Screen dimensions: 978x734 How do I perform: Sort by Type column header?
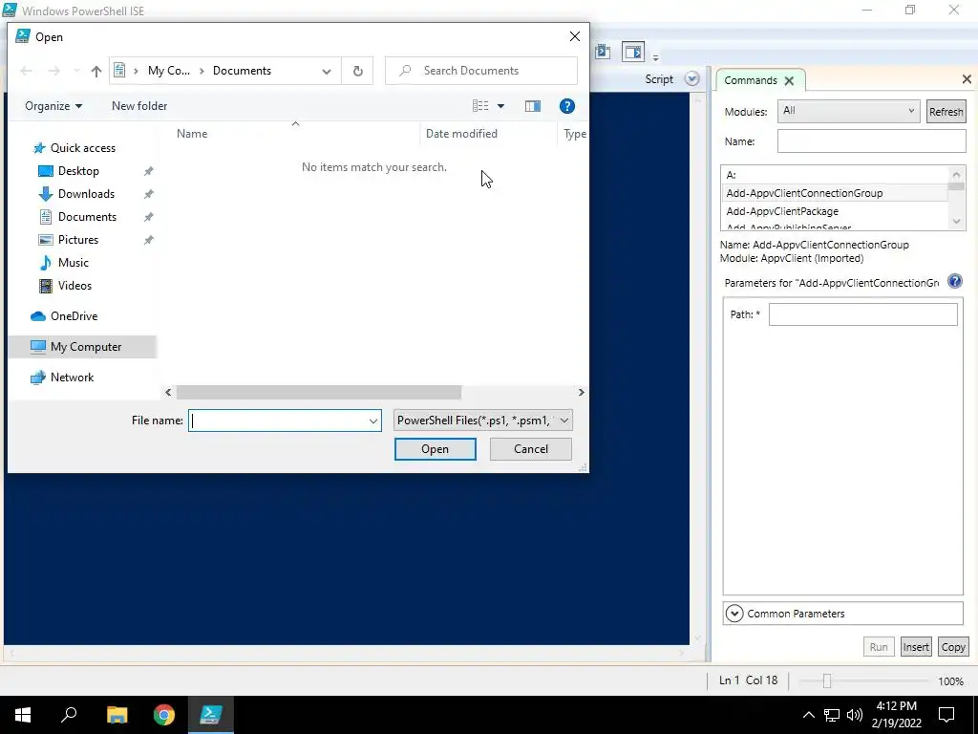coord(574,134)
